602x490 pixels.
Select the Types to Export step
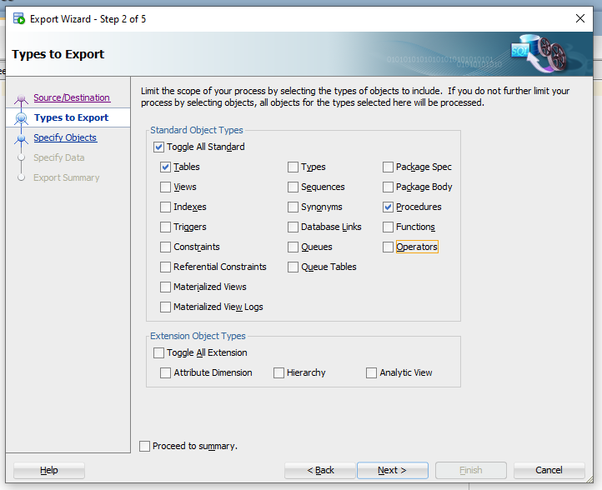(72, 117)
